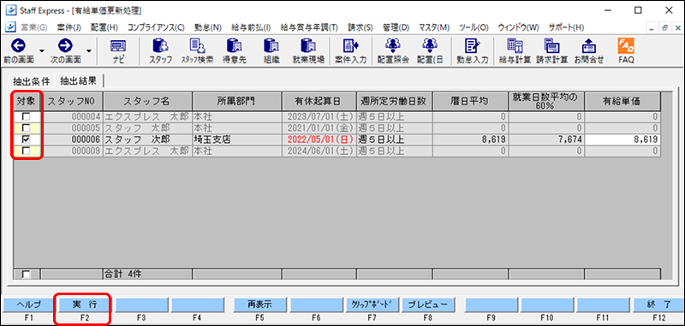Open the FAQ toolbar icon

[626, 45]
